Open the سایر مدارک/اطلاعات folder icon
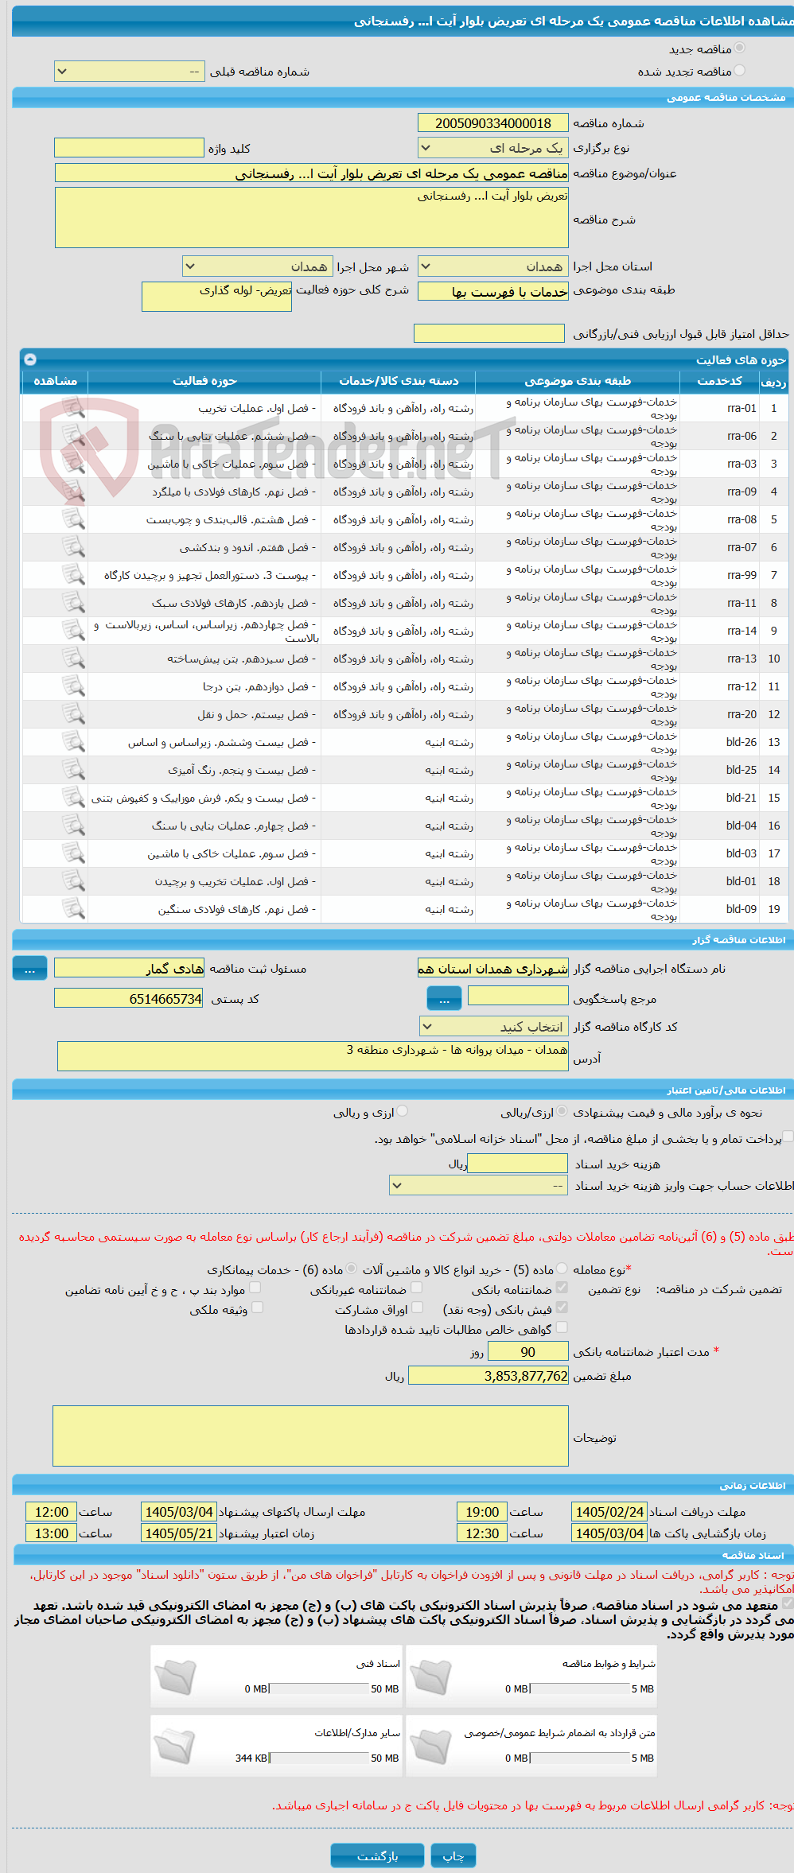794x1873 pixels. [175, 1747]
